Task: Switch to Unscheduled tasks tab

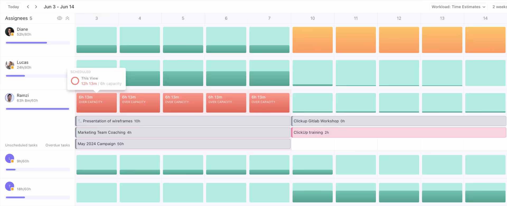Action: (21, 145)
